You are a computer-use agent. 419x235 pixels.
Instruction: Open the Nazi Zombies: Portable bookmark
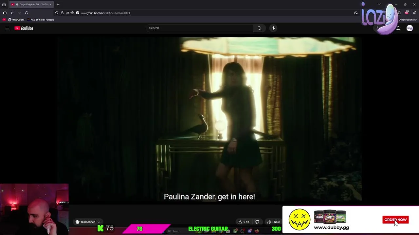pos(41,20)
